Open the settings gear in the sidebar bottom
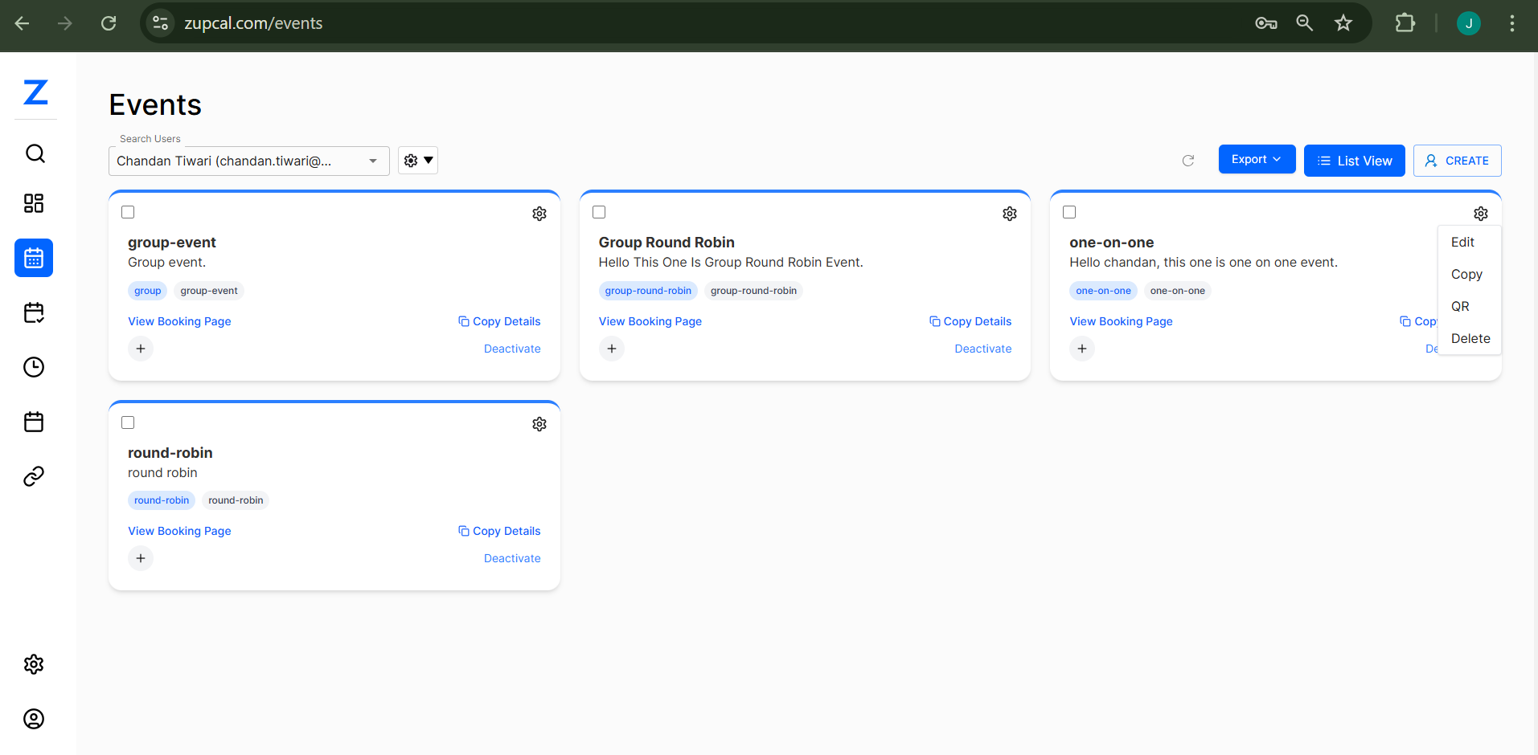The width and height of the screenshot is (1538, 755). pyautogui.click(x=34, y=664)
